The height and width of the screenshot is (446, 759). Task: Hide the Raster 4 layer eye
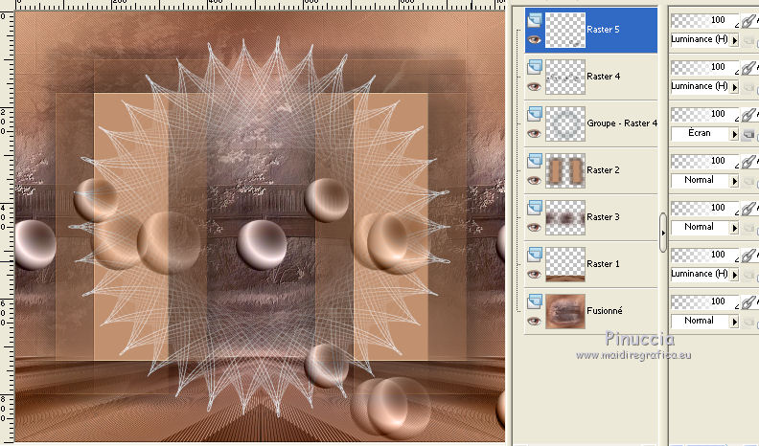[x=535, y=86]
